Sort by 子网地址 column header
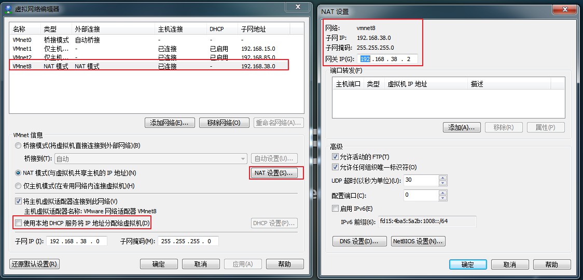The width and height of the screenshot is (583, 280). (259, 29)
